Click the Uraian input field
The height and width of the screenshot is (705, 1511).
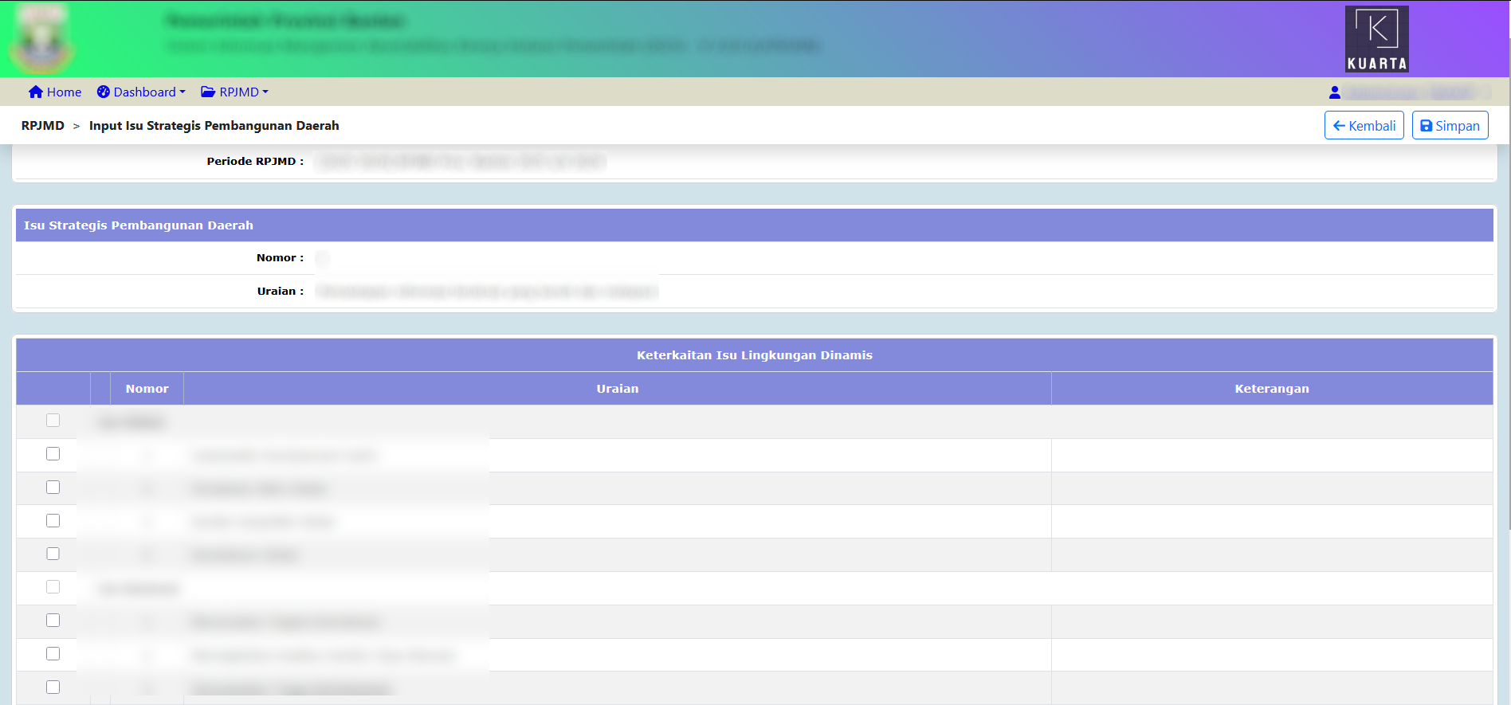pos(486,292)
